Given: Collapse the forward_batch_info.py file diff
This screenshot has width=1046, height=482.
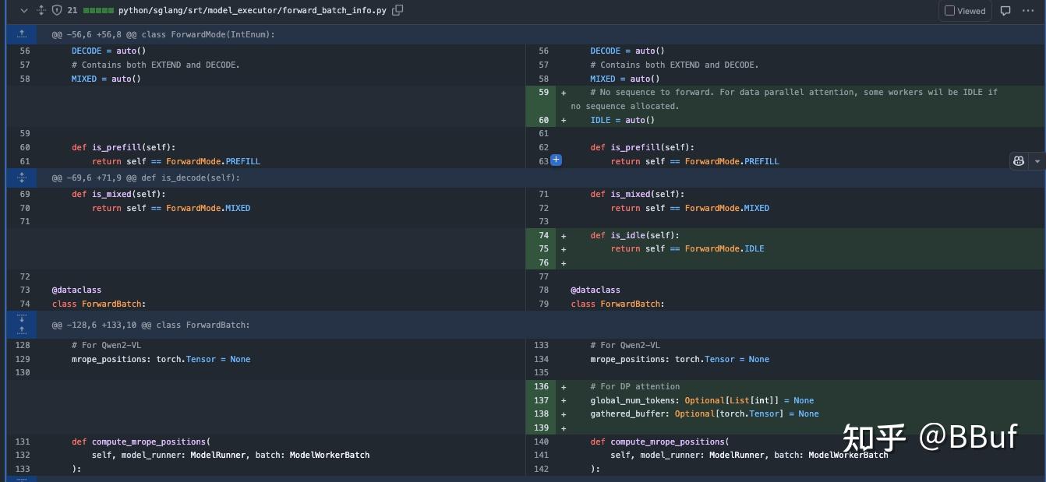Looking at the screenshot, I should point(23,11).
